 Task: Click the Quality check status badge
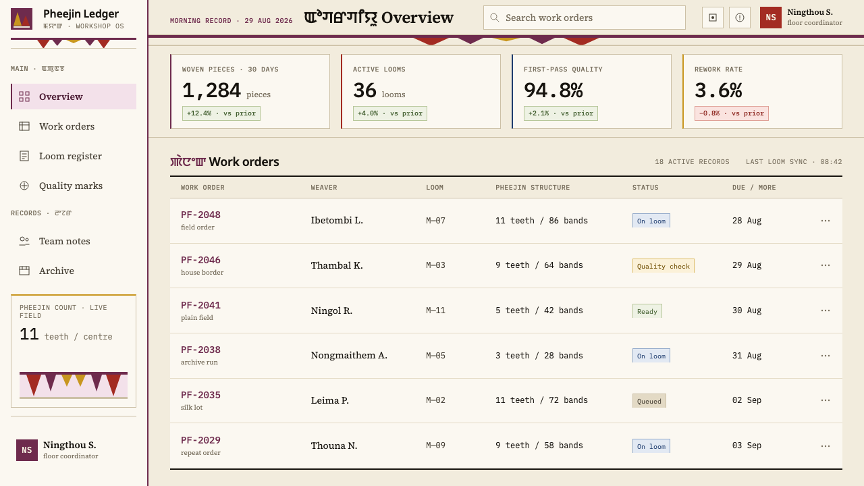point(664,266)
